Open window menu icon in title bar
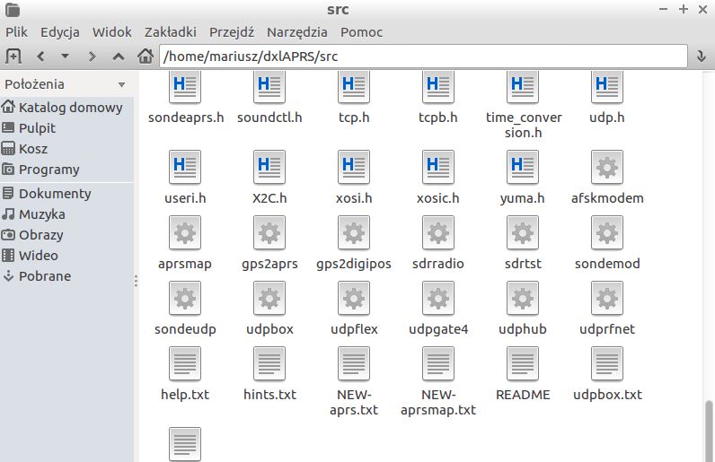Image resolution: width=715 pixels, height=462 pixels. [13, 10]
